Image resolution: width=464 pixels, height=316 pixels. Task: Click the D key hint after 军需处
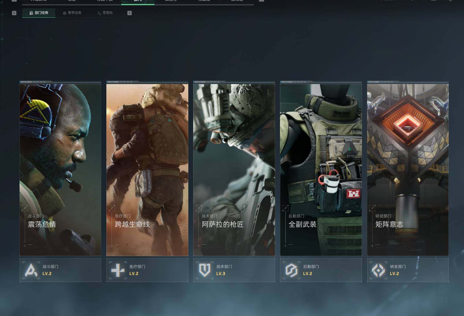130,13
